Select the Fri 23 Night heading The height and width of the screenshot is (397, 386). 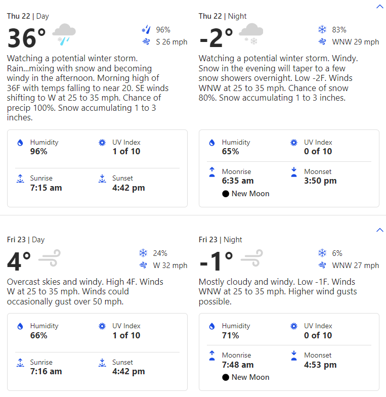click(x=220, y=240)
